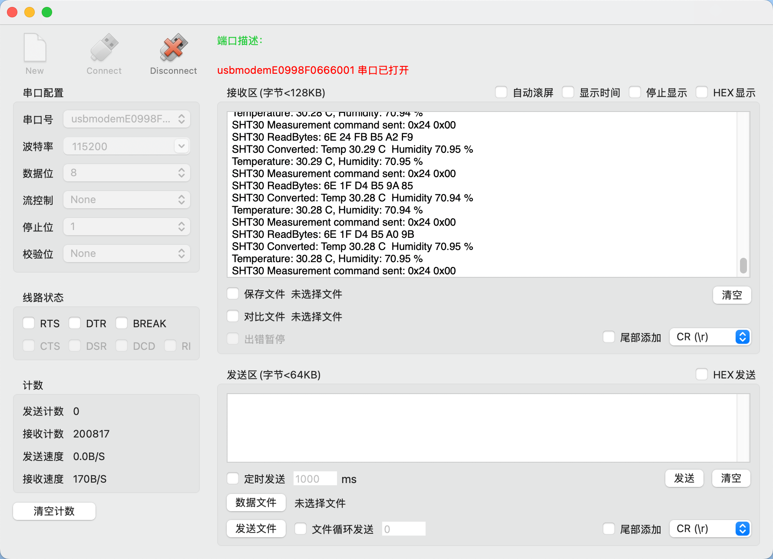This screenshot has width=773, height=559.
Task: Open the send area CR (\r) dropdown
Action: tap(710, 529)
